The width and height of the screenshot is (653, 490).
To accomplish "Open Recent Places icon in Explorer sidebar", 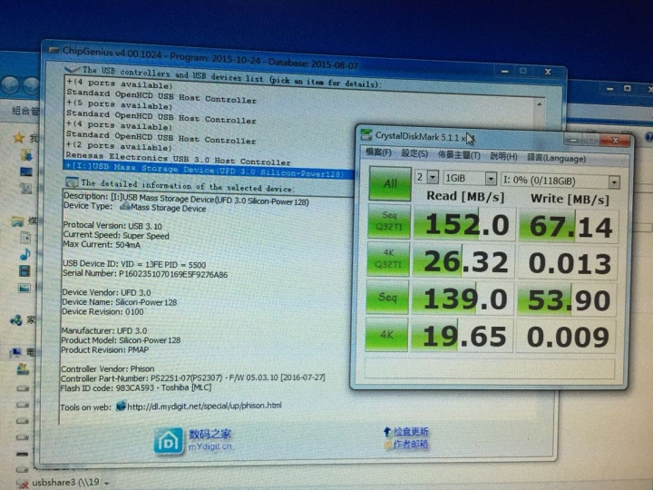I will (25, 189).
